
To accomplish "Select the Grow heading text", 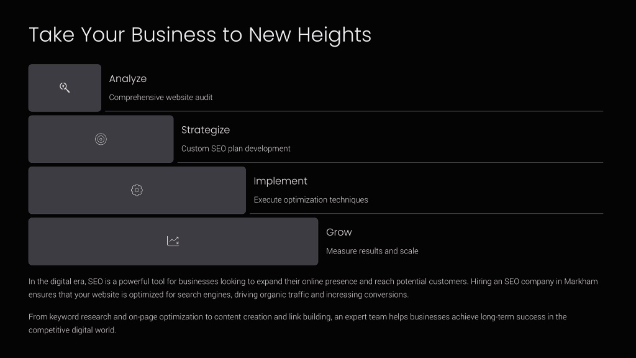I will pos(339,232).
